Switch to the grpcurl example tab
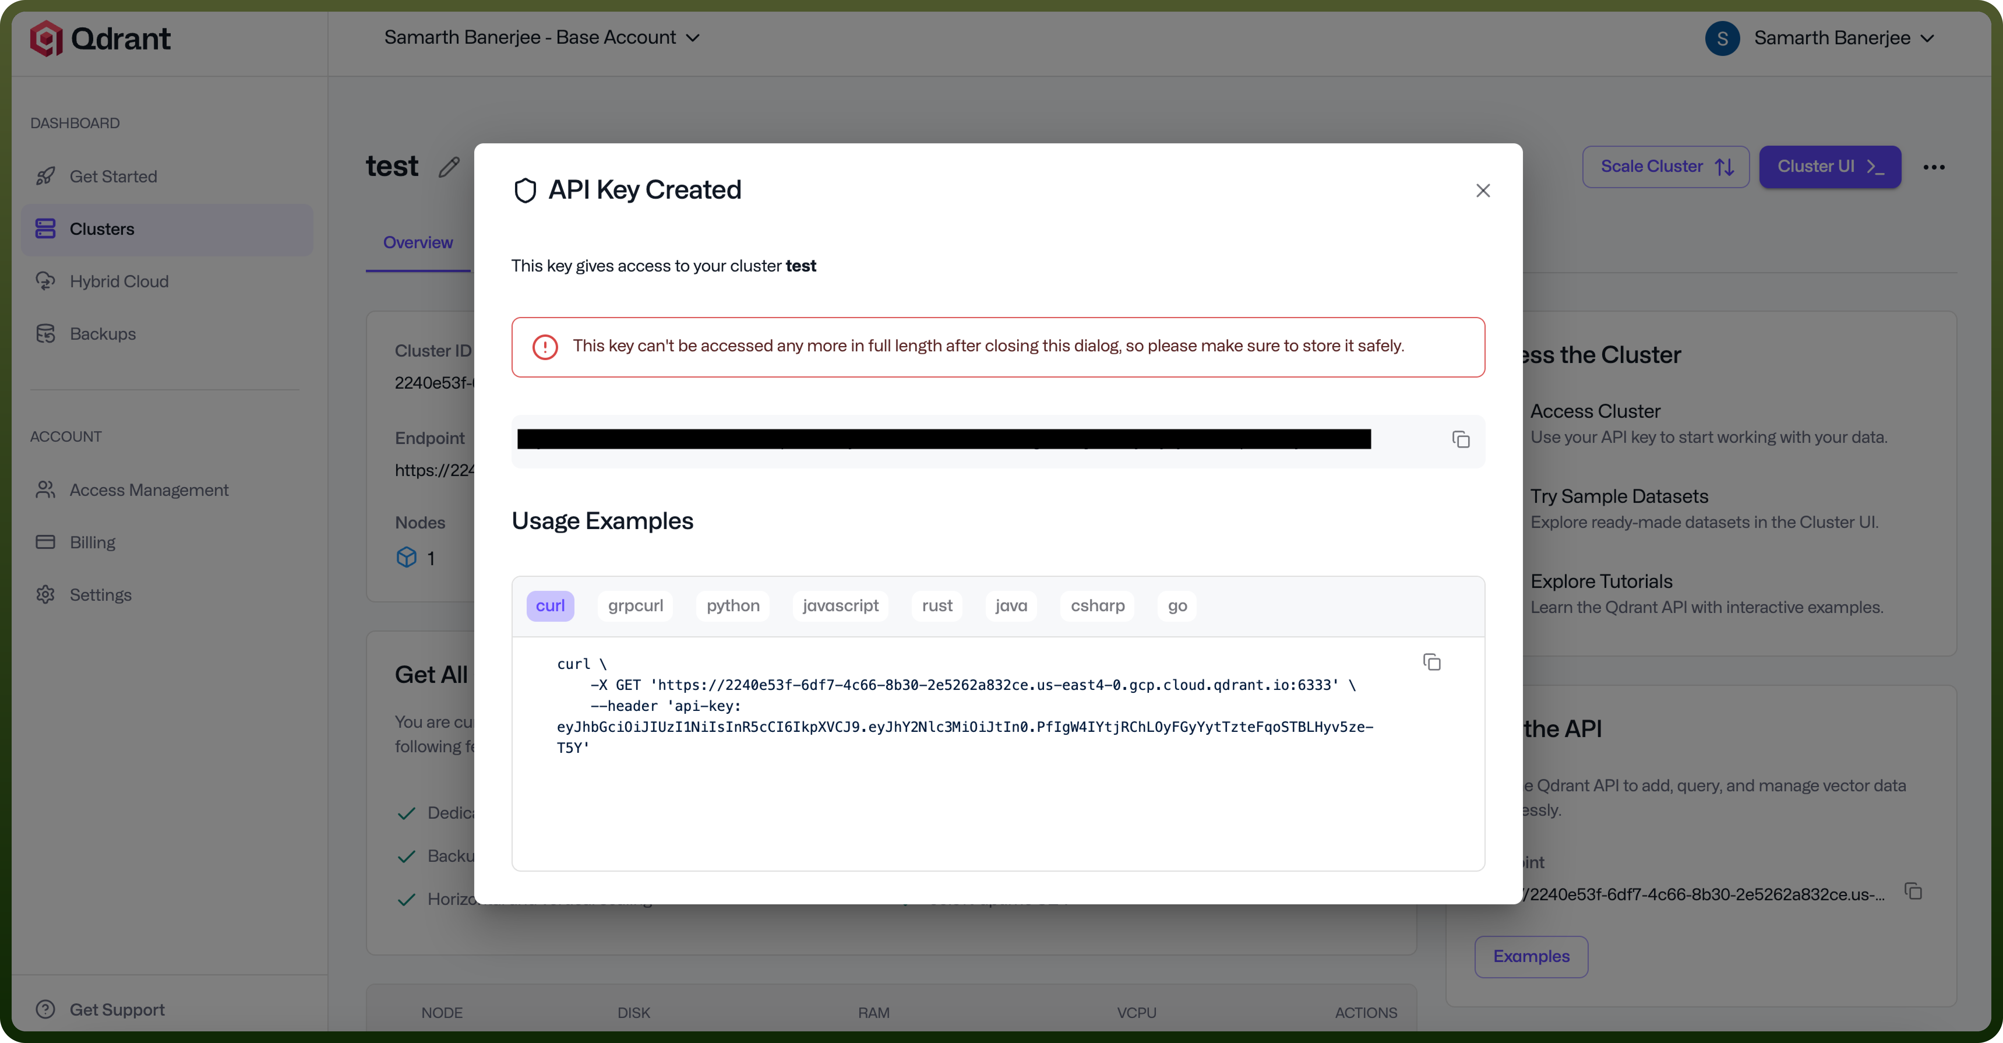The image size is (2003, 1043). click(x=635, y=606)
